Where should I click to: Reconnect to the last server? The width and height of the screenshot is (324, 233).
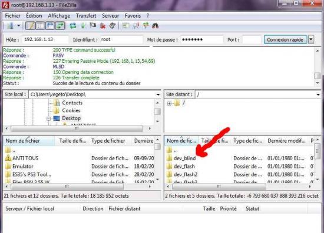[113, 26]
